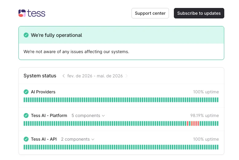Image resolution: width=239 pixels, height=160 pixels.
Task: Go to next date range arrow
Action: [126, 76]
